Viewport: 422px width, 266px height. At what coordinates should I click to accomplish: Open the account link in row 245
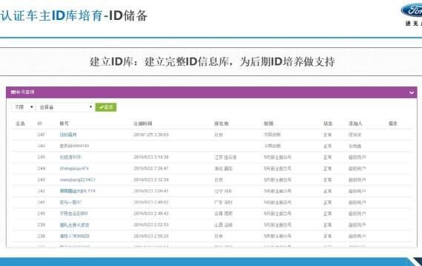[x=70, y=157]
